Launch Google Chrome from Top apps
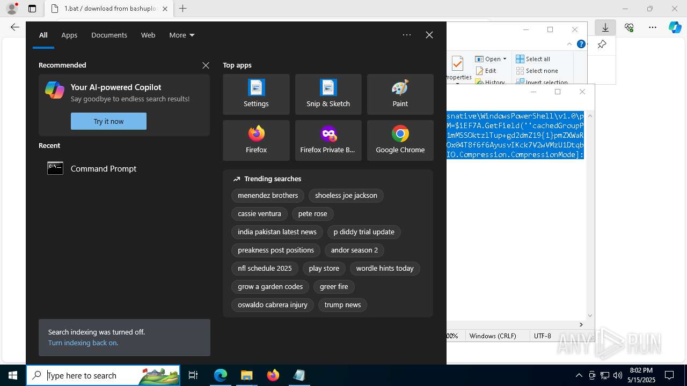Viewport: 687px width, 386px height. coord(400,140)
